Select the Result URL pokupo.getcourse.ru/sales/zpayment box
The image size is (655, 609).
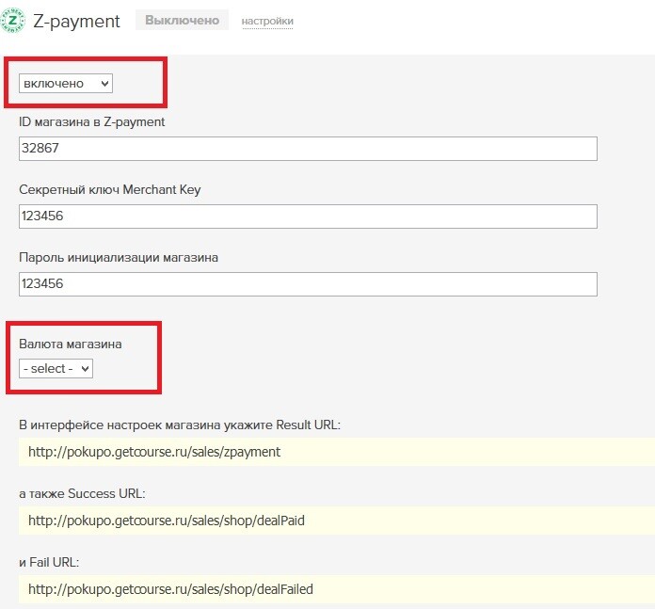[337, 452]
